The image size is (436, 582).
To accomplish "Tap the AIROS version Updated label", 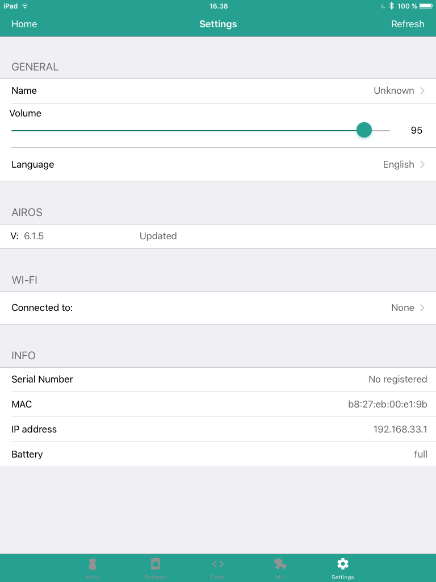I will 158,236.
